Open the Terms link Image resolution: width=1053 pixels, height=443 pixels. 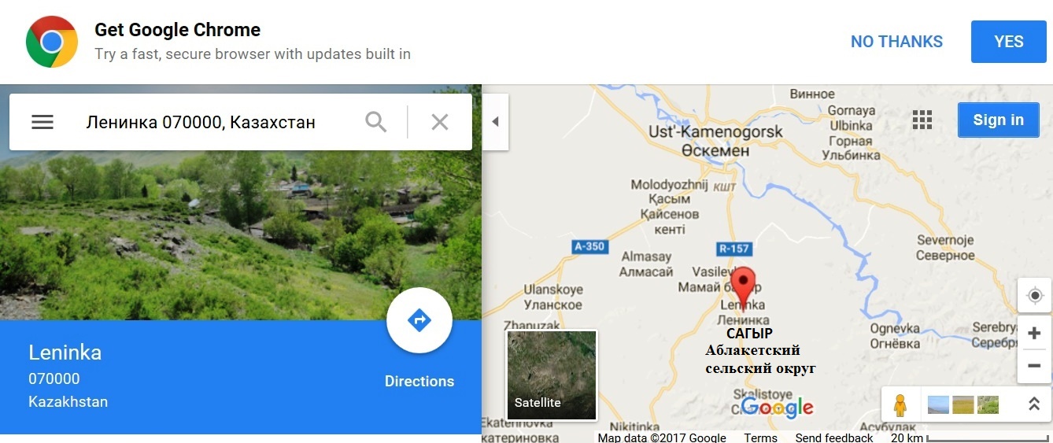[x=760, y=437]
